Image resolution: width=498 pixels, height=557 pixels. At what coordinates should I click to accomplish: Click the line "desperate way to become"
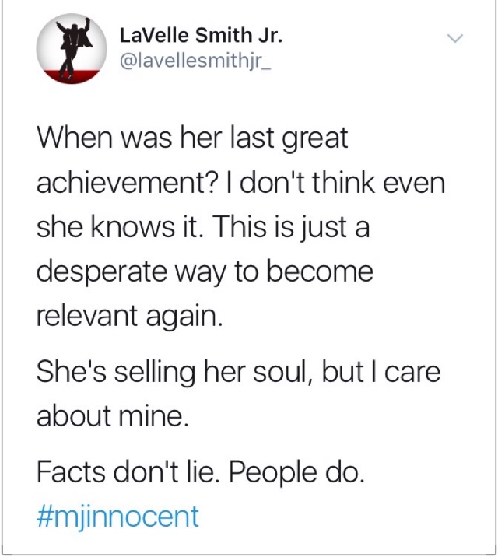[x=205, y=272]
